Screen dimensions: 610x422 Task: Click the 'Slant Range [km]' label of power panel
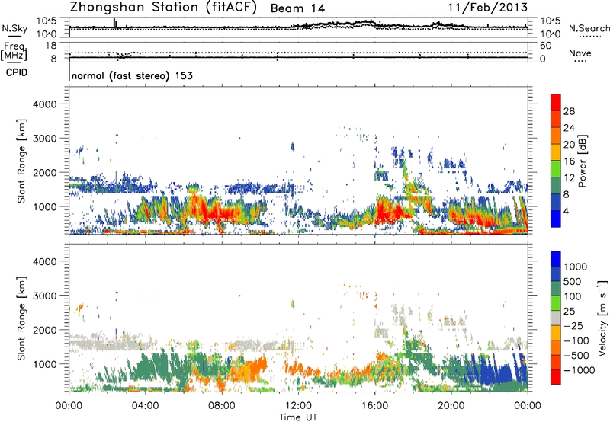(x=21, y=161)
